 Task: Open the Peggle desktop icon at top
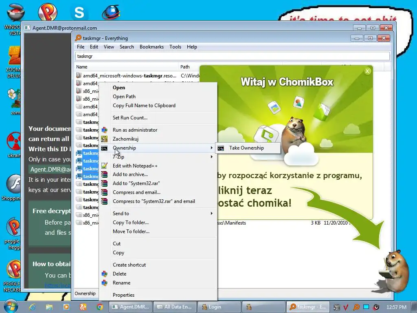point(47,12)
